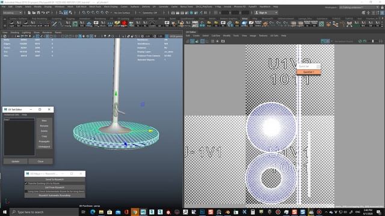This screenshot has height=216, width=385.
Task: Click the Save Scene icon
Action: [x=38, y=13]
